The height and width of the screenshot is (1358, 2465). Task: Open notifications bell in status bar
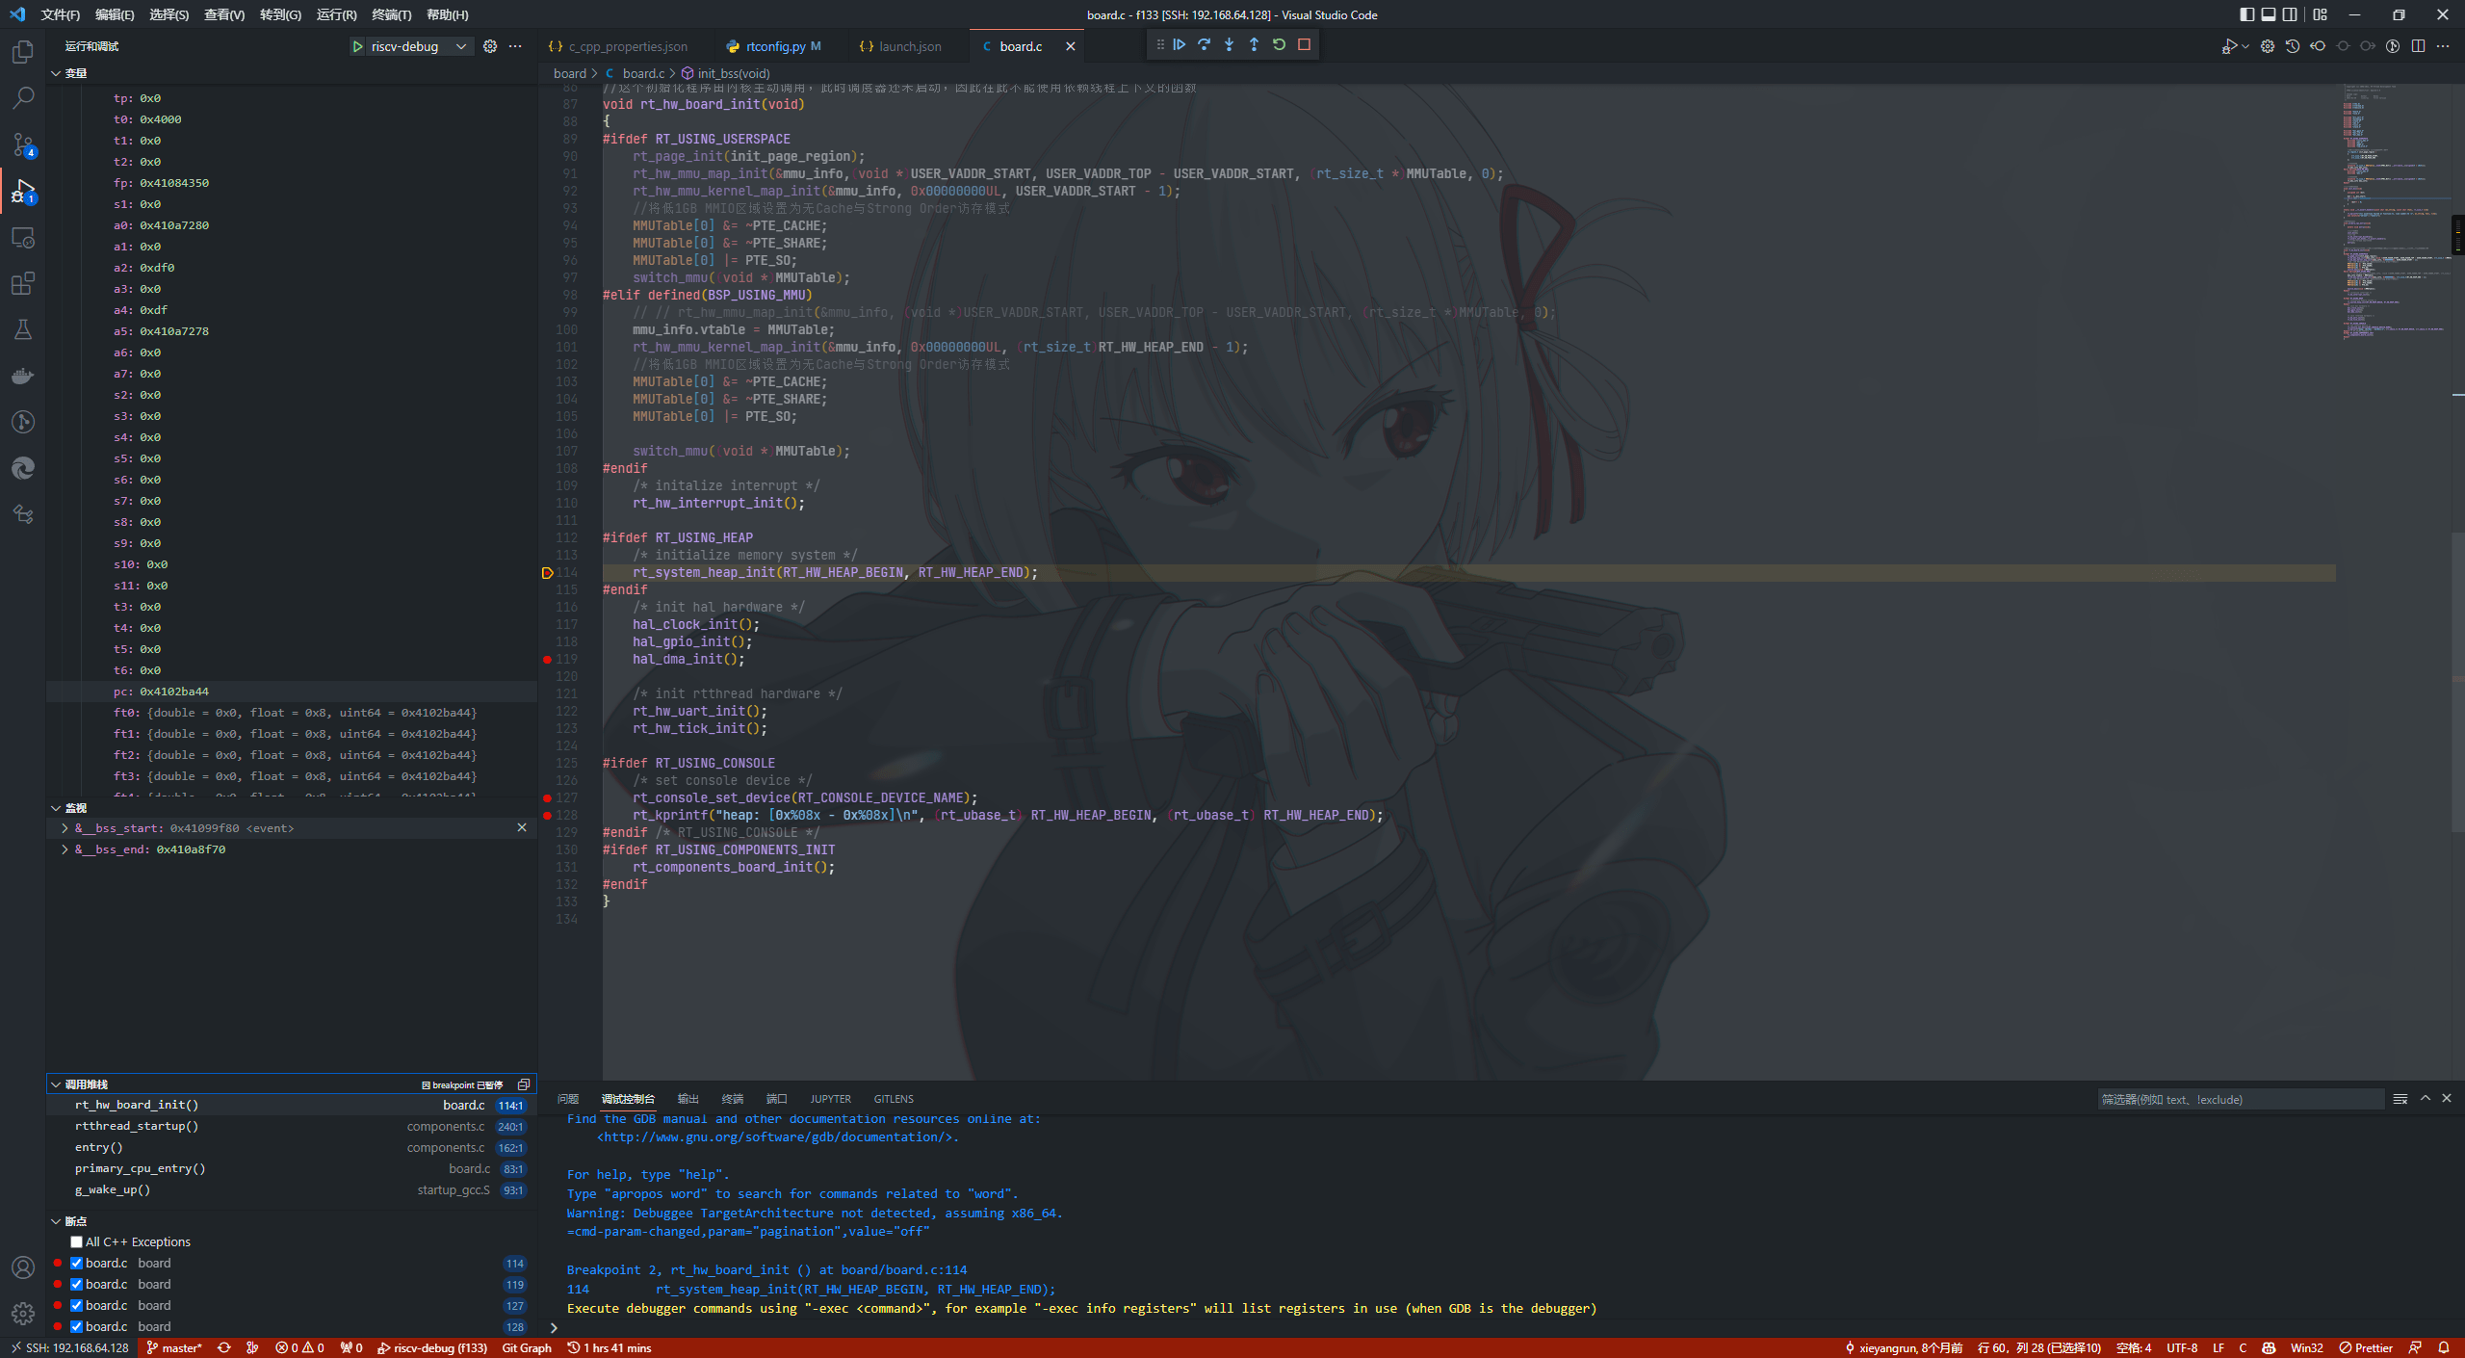(2444, 1348)
